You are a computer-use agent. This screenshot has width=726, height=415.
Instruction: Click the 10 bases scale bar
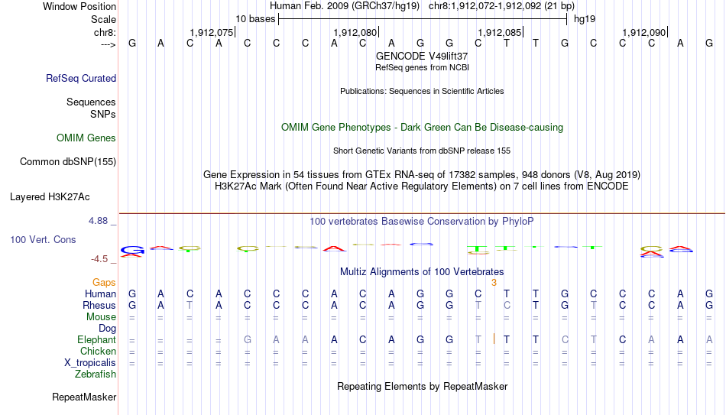pos(423,19)
